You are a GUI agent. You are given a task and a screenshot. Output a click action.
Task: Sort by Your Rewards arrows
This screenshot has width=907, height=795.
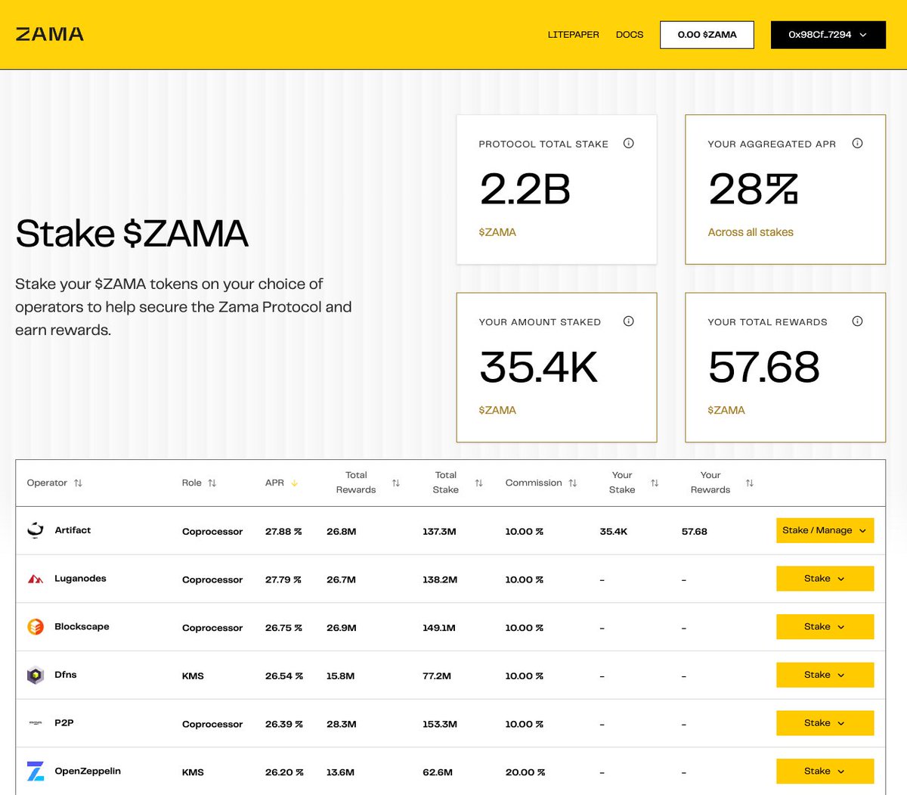click(x=749, y=483)
